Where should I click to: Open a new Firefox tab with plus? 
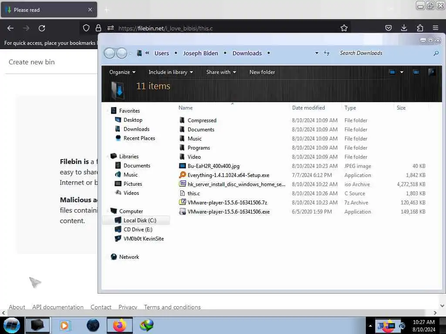[x=107, y=10]
